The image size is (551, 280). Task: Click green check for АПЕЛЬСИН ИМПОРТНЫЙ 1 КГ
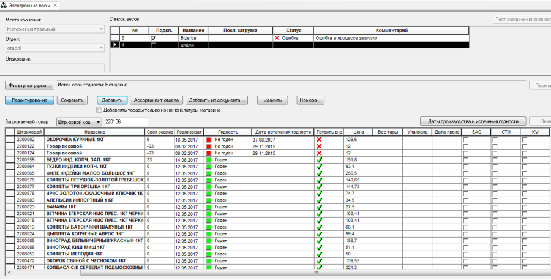[x=320, y=200]
